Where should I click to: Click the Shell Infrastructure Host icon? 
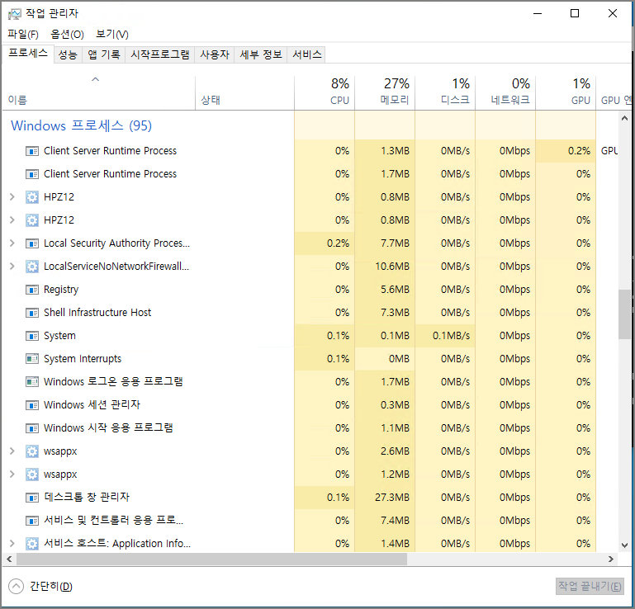pyautogui.click(x=32, y=313)
